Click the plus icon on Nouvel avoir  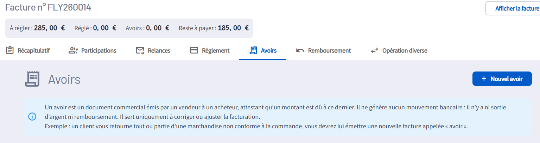tap(484, 79)
